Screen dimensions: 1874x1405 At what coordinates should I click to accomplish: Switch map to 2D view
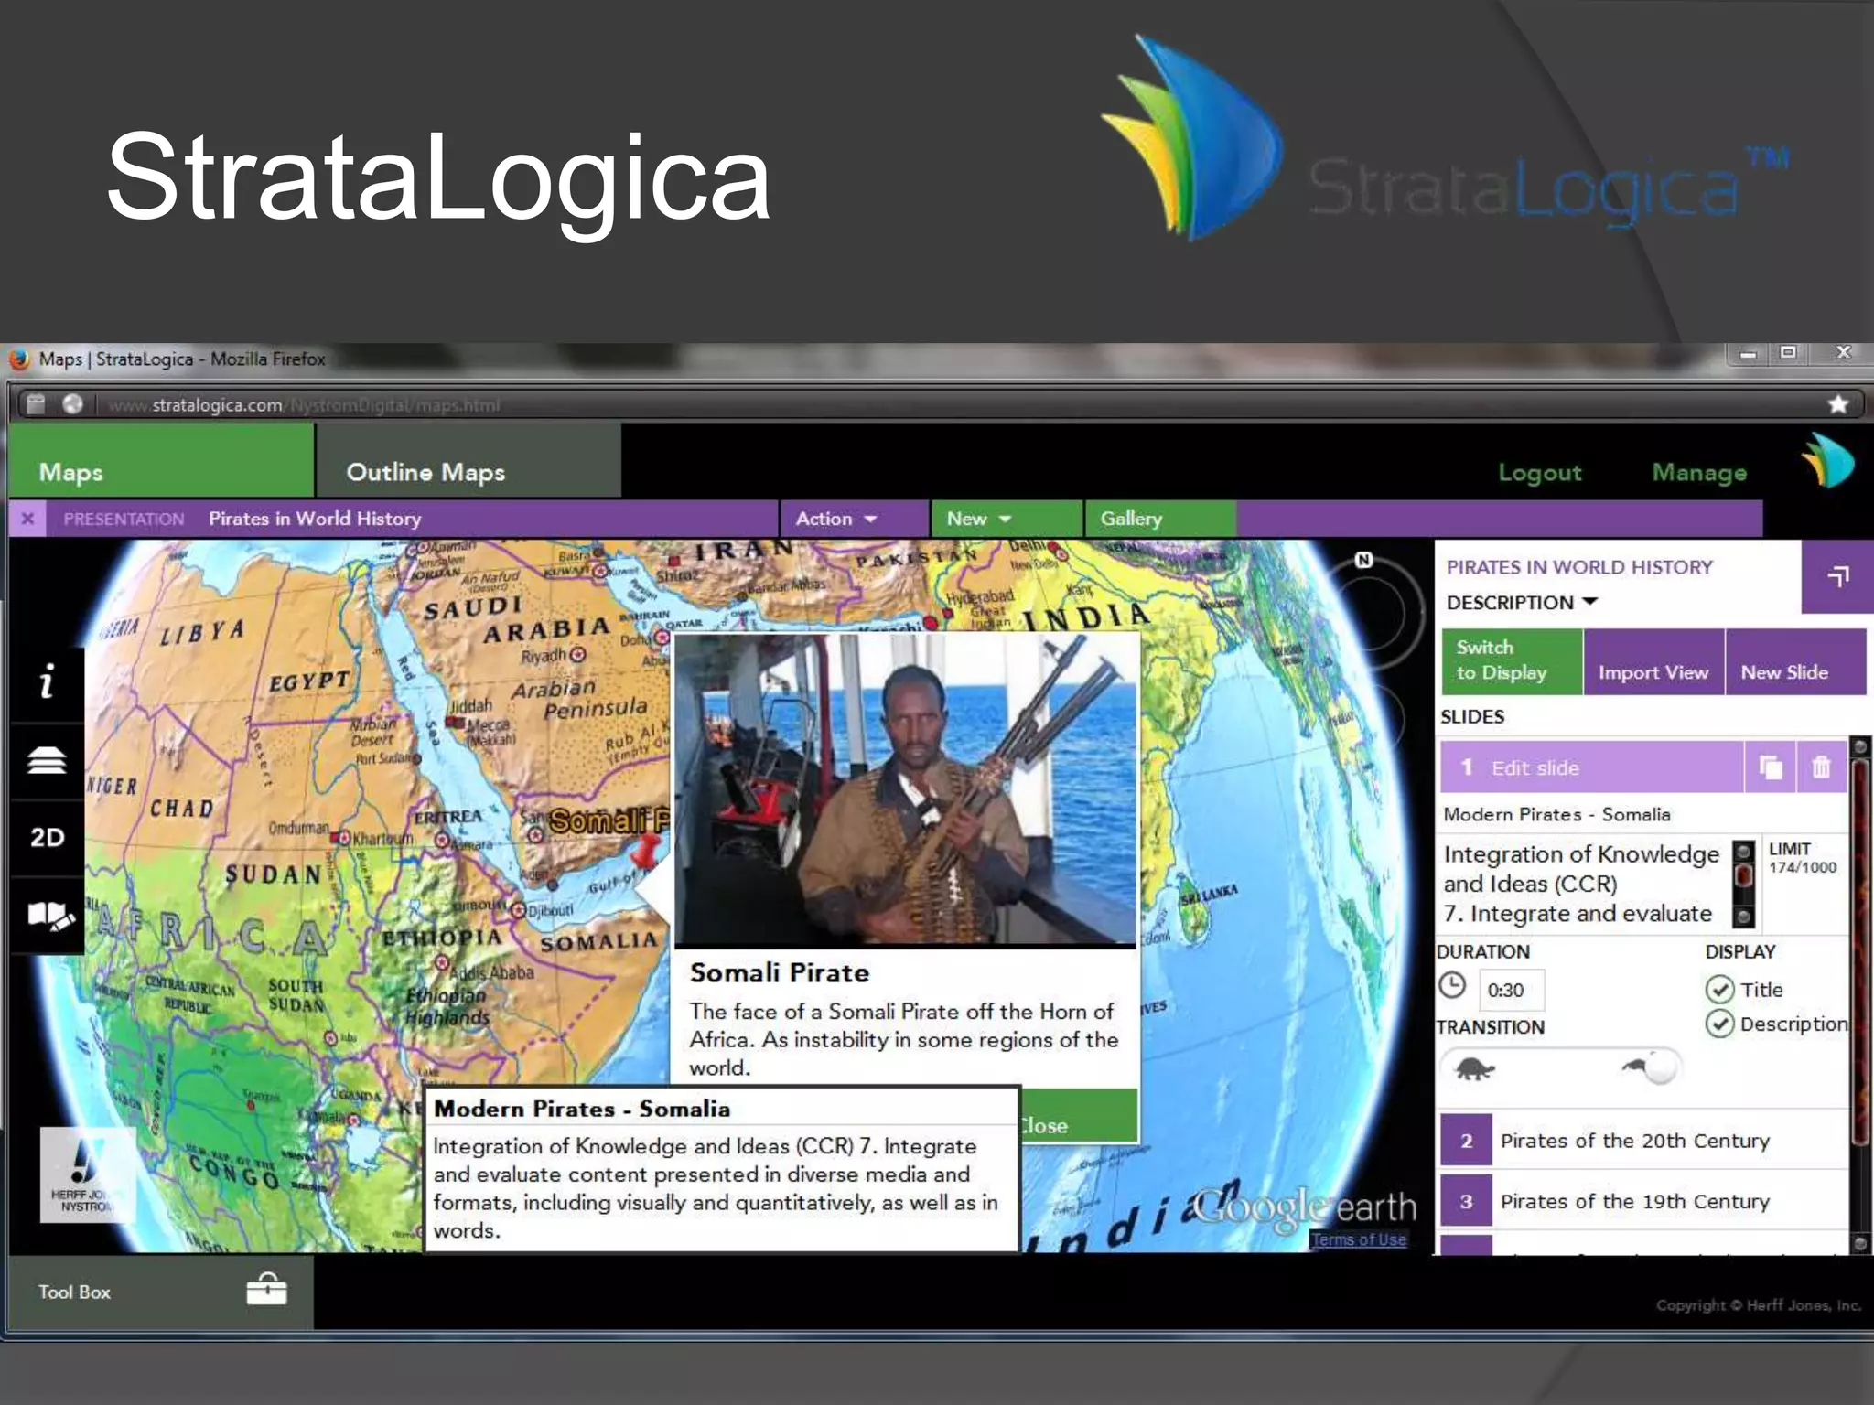pyautogui.click(x=47, y=838)
